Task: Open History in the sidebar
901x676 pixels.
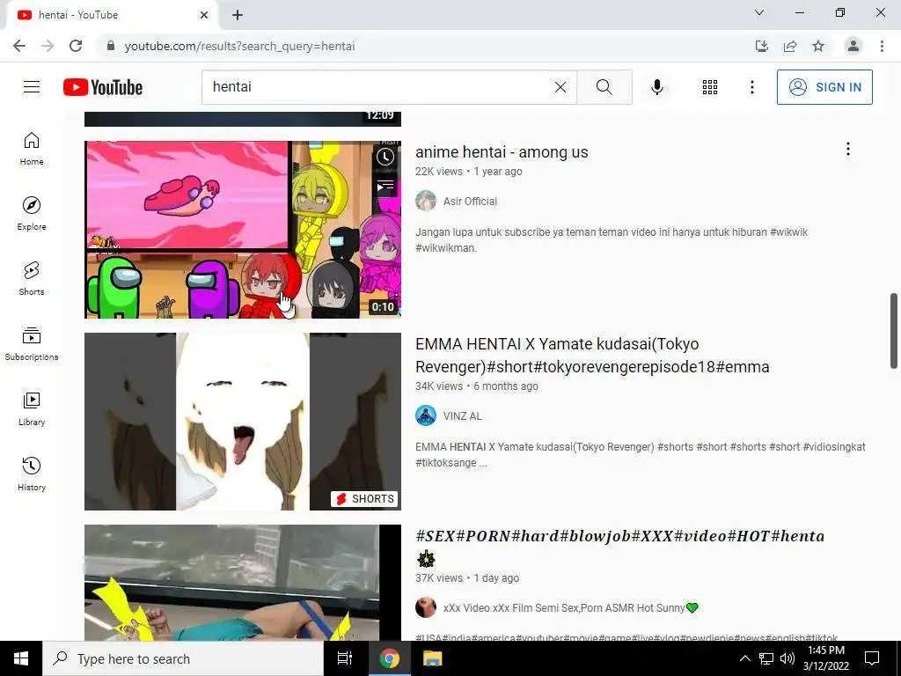Action: (32, 474)
